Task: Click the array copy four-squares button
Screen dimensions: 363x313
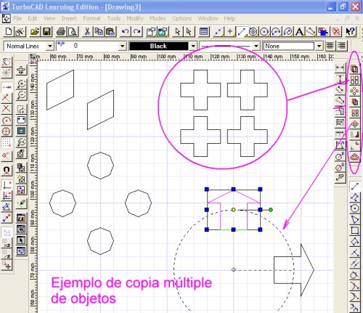Action: point(354,80)
